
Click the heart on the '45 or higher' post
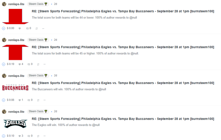pyautogui.click(x=19, y=64)
